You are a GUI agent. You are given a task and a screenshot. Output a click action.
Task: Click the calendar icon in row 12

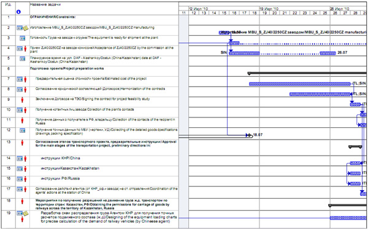[x=22, y=130]
